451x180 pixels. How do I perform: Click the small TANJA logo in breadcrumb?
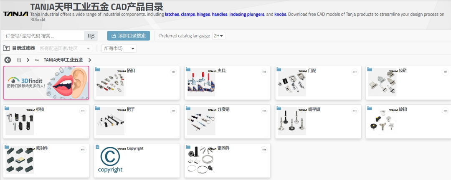tap(37, 60)
